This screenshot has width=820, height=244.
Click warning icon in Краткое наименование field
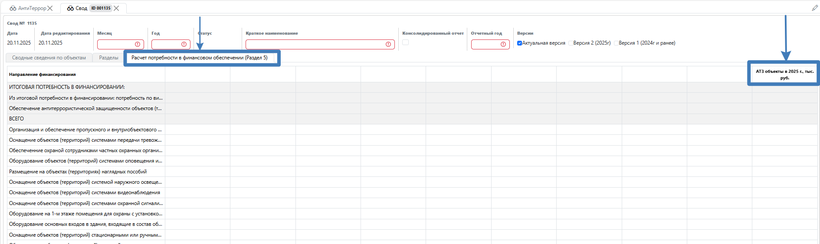coord(388,44)
